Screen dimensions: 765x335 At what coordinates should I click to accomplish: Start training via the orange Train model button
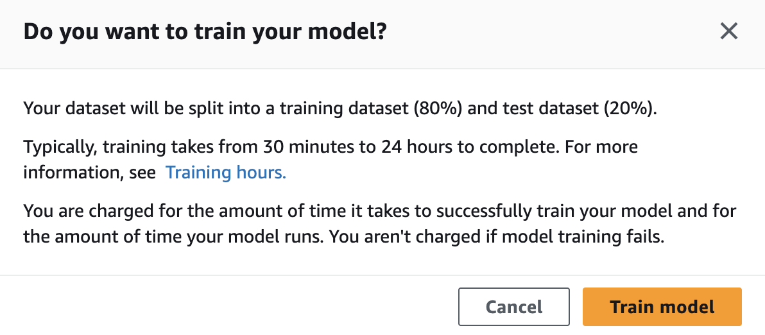[x=662, y=307]
